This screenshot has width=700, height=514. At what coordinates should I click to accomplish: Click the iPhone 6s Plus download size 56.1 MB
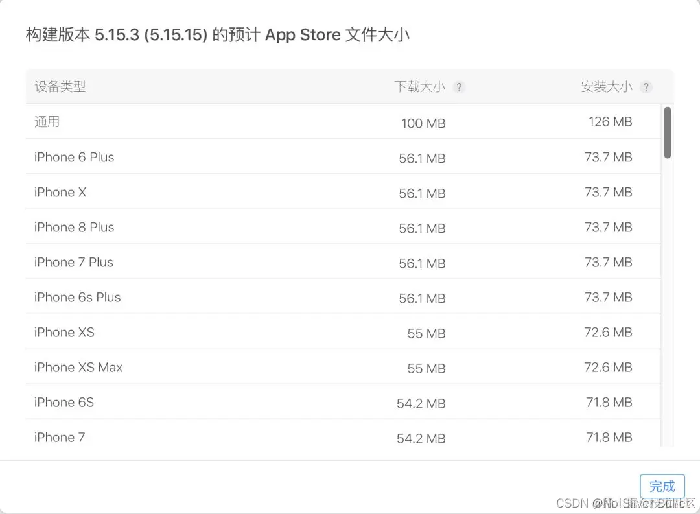pos(422,299)
